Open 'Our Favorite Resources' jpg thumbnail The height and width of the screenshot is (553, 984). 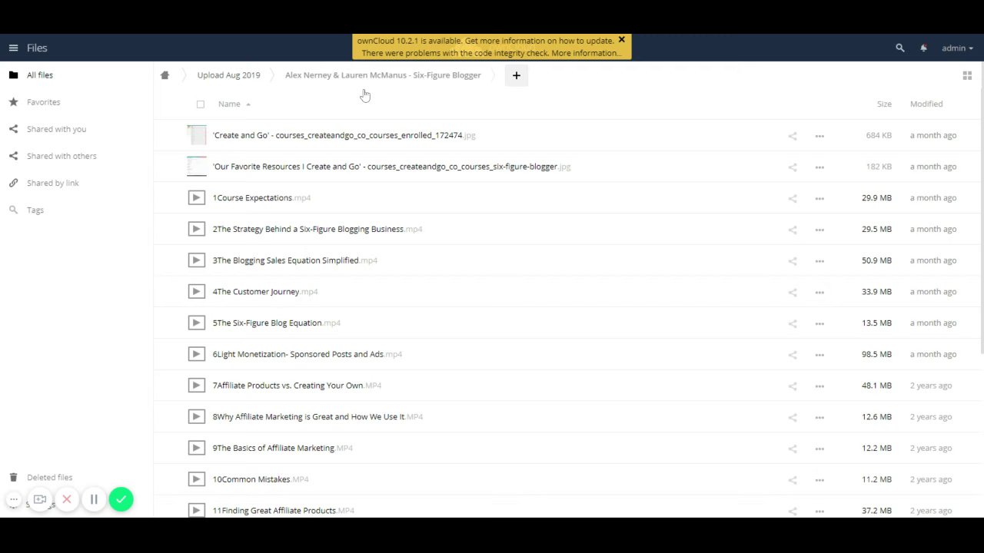pyautogui.click(x=197, y=167)
